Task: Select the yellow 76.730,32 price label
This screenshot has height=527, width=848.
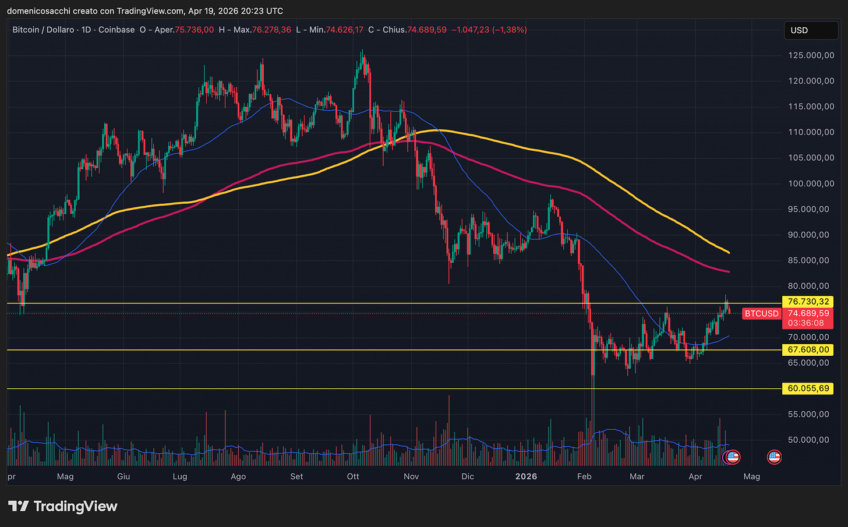Action: [x=808, y=302]
